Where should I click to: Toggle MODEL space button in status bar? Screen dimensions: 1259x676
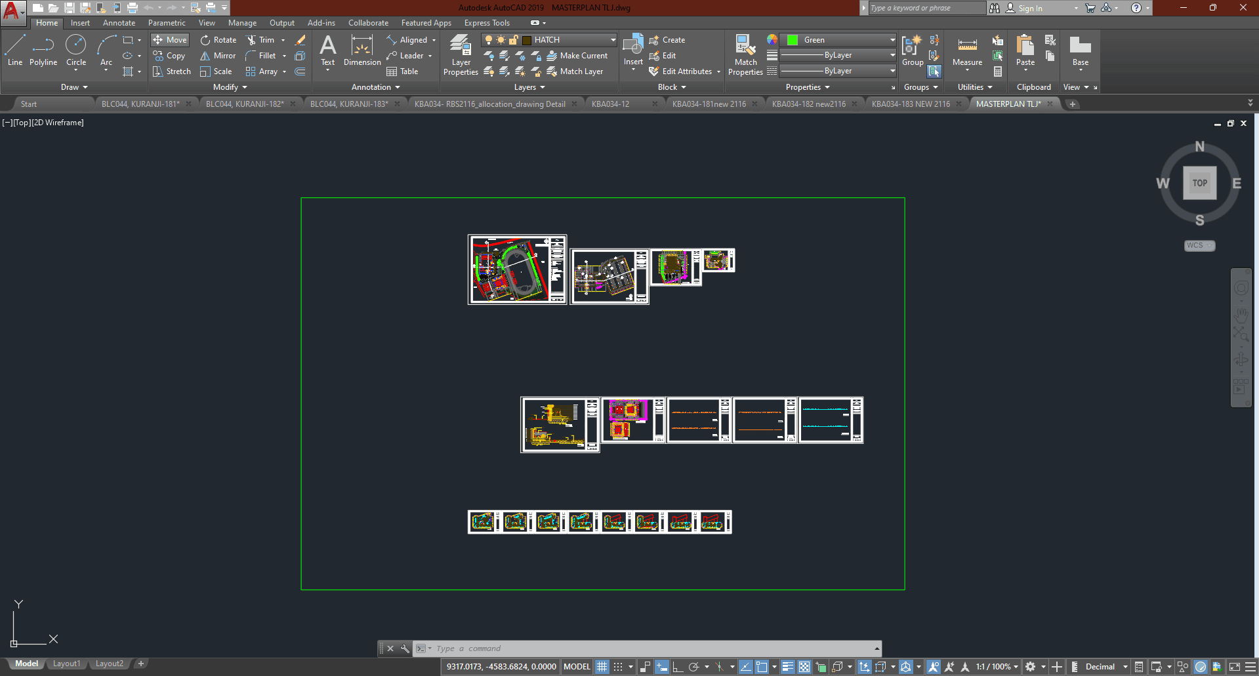[x=577, y=667]
